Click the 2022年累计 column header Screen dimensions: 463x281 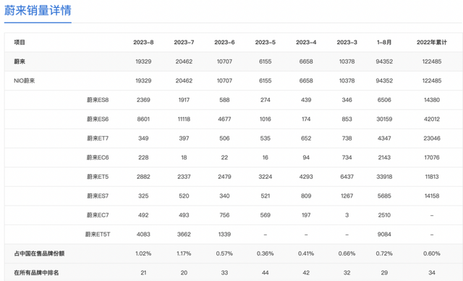432,42
